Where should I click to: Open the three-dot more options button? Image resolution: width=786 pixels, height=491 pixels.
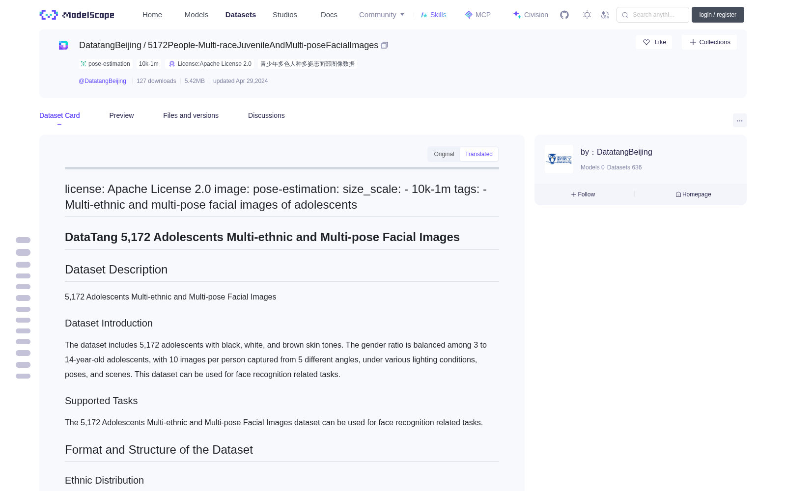(739, 120)
